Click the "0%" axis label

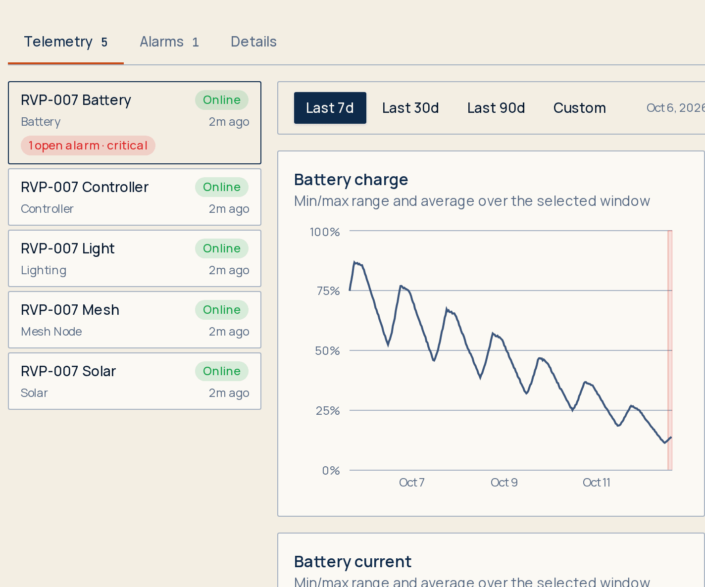[x=331, y=471]
